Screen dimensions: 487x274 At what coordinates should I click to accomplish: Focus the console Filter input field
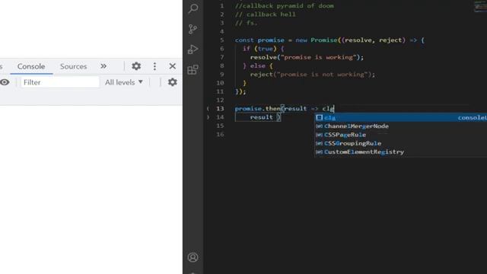click(60, 82)
